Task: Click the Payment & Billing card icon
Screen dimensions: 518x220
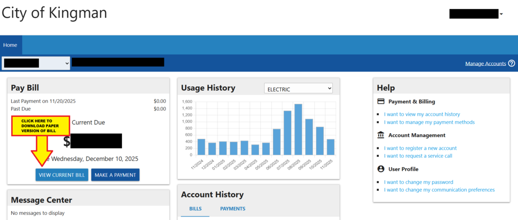Action: click(x=381, y=101)
